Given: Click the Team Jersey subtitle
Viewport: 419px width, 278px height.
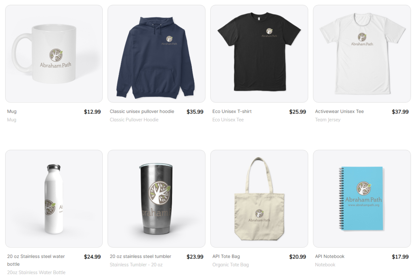Looking at the screenshot, I should tap(328, 120).
